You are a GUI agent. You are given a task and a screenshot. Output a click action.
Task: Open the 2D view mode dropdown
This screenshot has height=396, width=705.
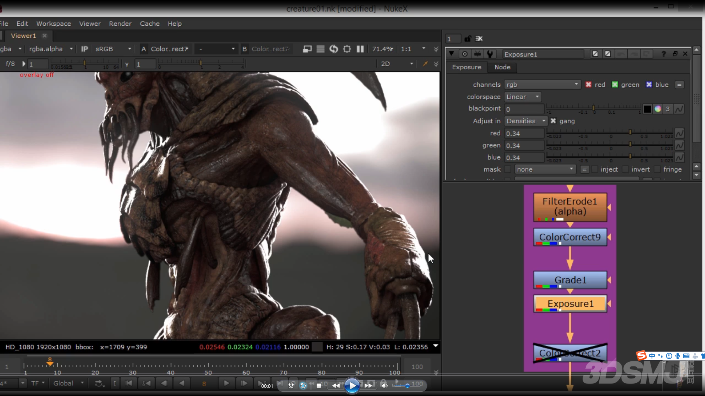tap(397, 63)
